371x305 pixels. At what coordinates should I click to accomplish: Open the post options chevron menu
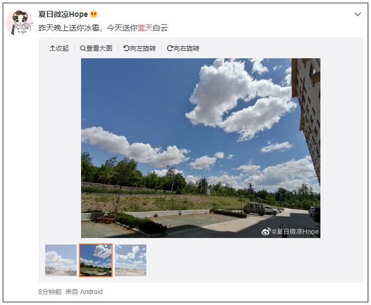coord(357,14)
